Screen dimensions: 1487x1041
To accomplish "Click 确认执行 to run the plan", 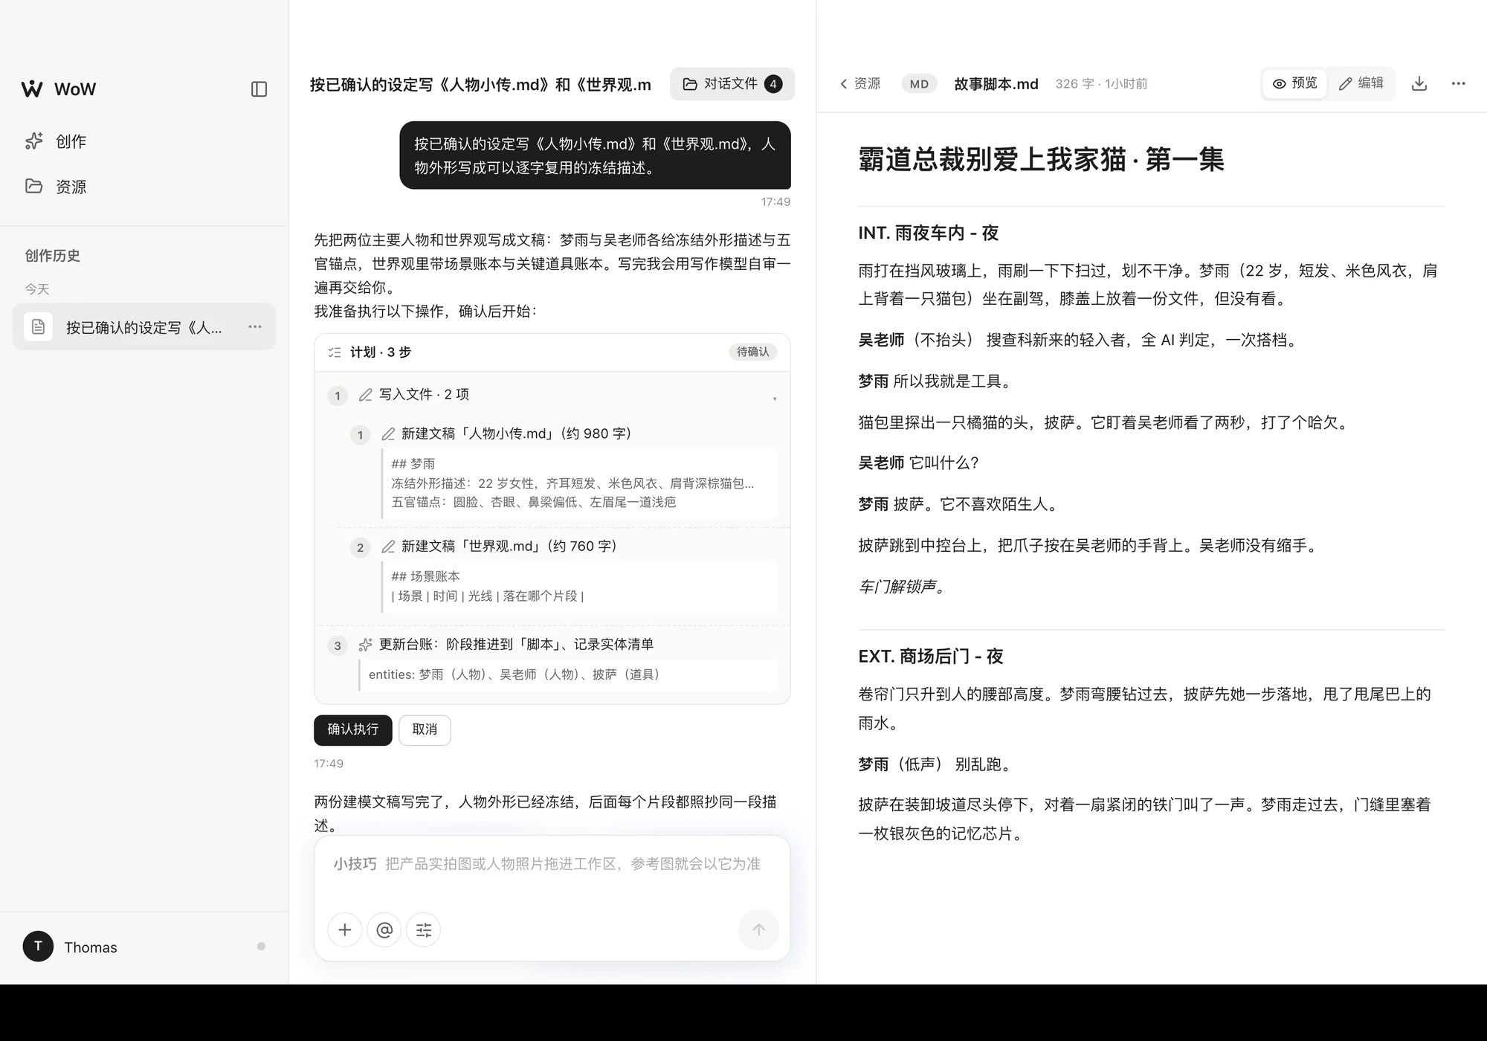I will pos(352,729).
